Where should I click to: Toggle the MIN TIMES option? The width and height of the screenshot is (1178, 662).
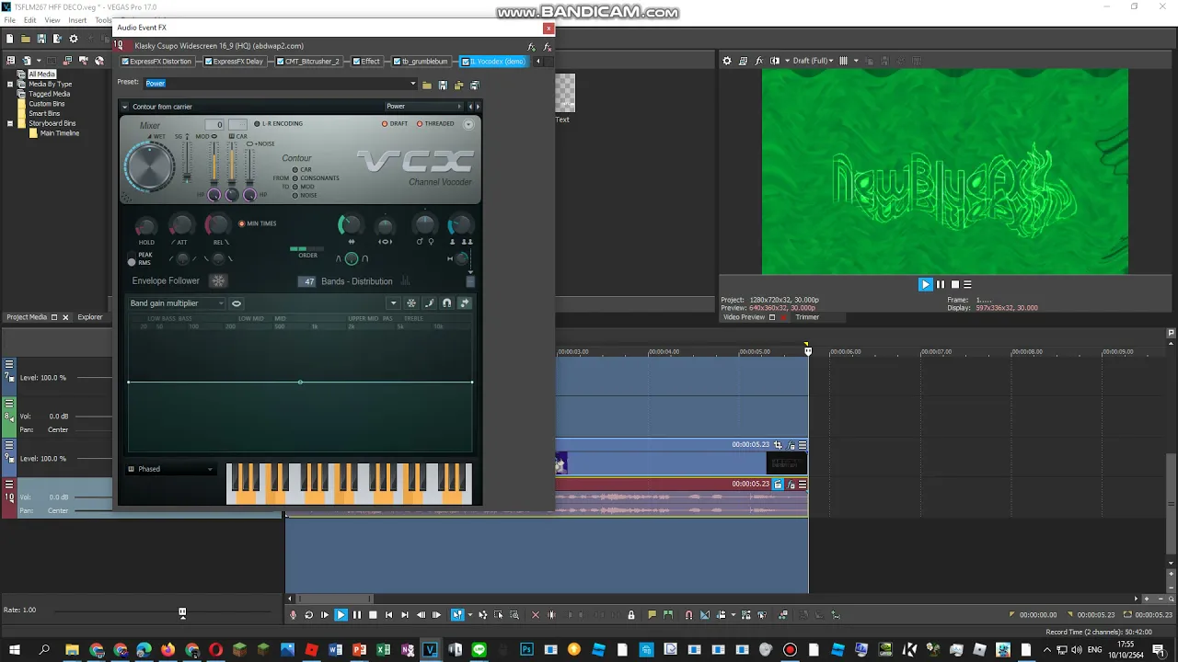(x=258, y=223)
